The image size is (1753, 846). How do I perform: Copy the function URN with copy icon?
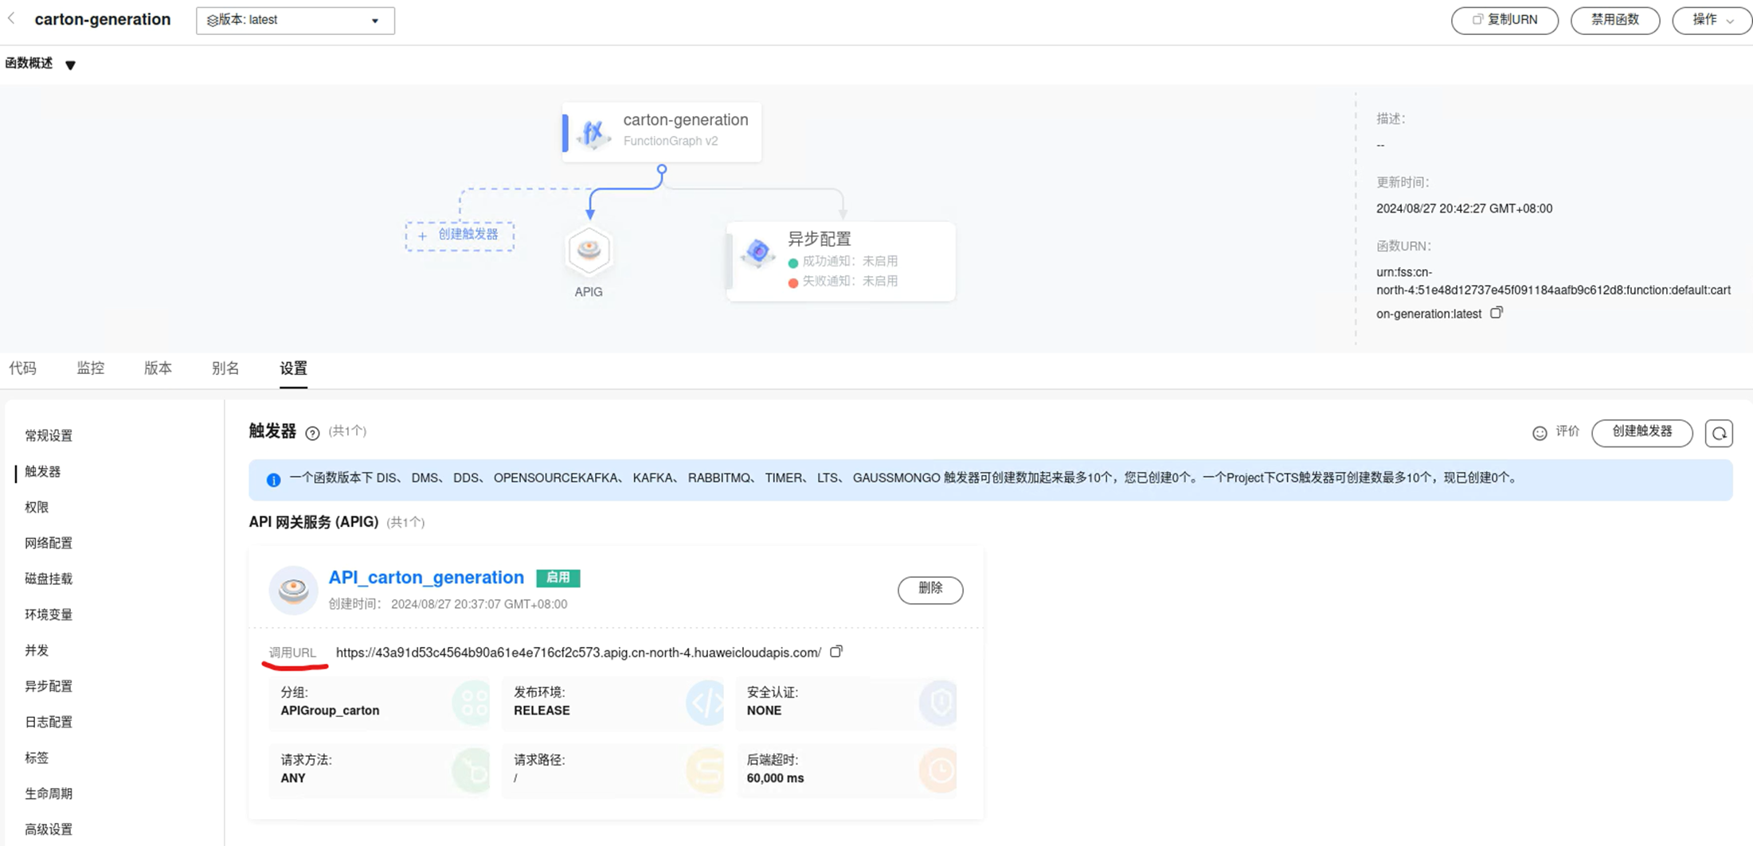tap(1496, 313)
